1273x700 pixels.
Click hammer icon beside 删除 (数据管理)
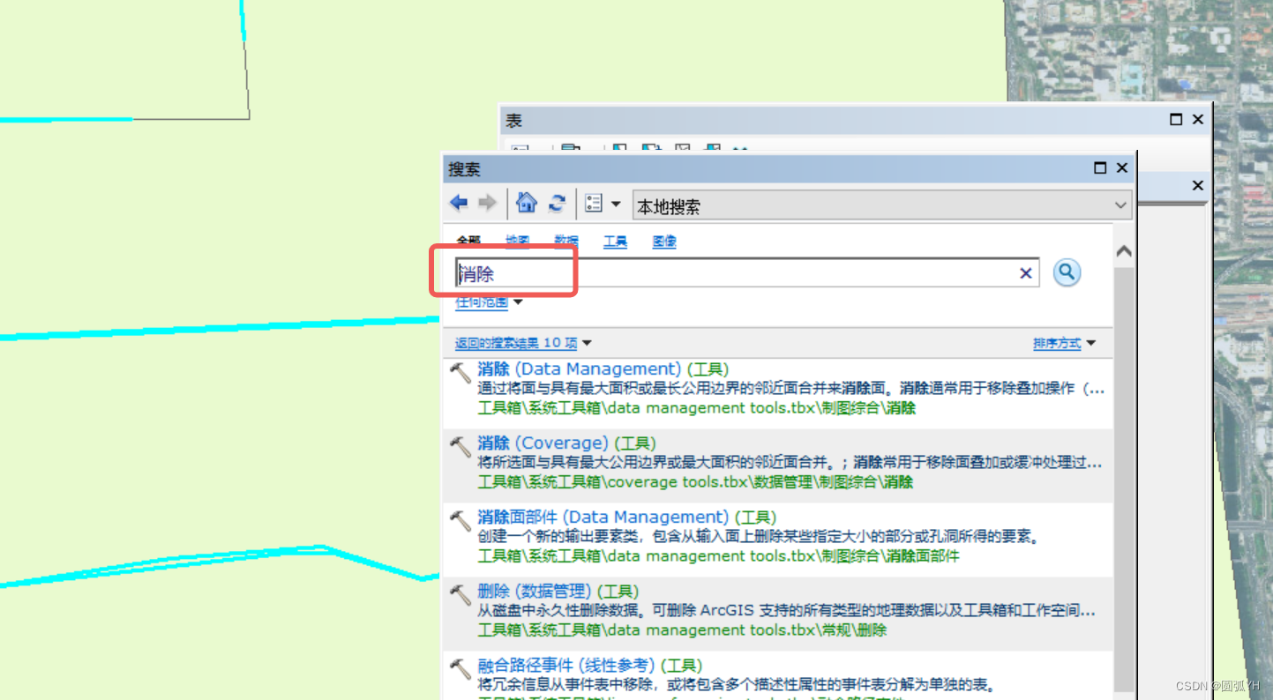coord(459,594)
